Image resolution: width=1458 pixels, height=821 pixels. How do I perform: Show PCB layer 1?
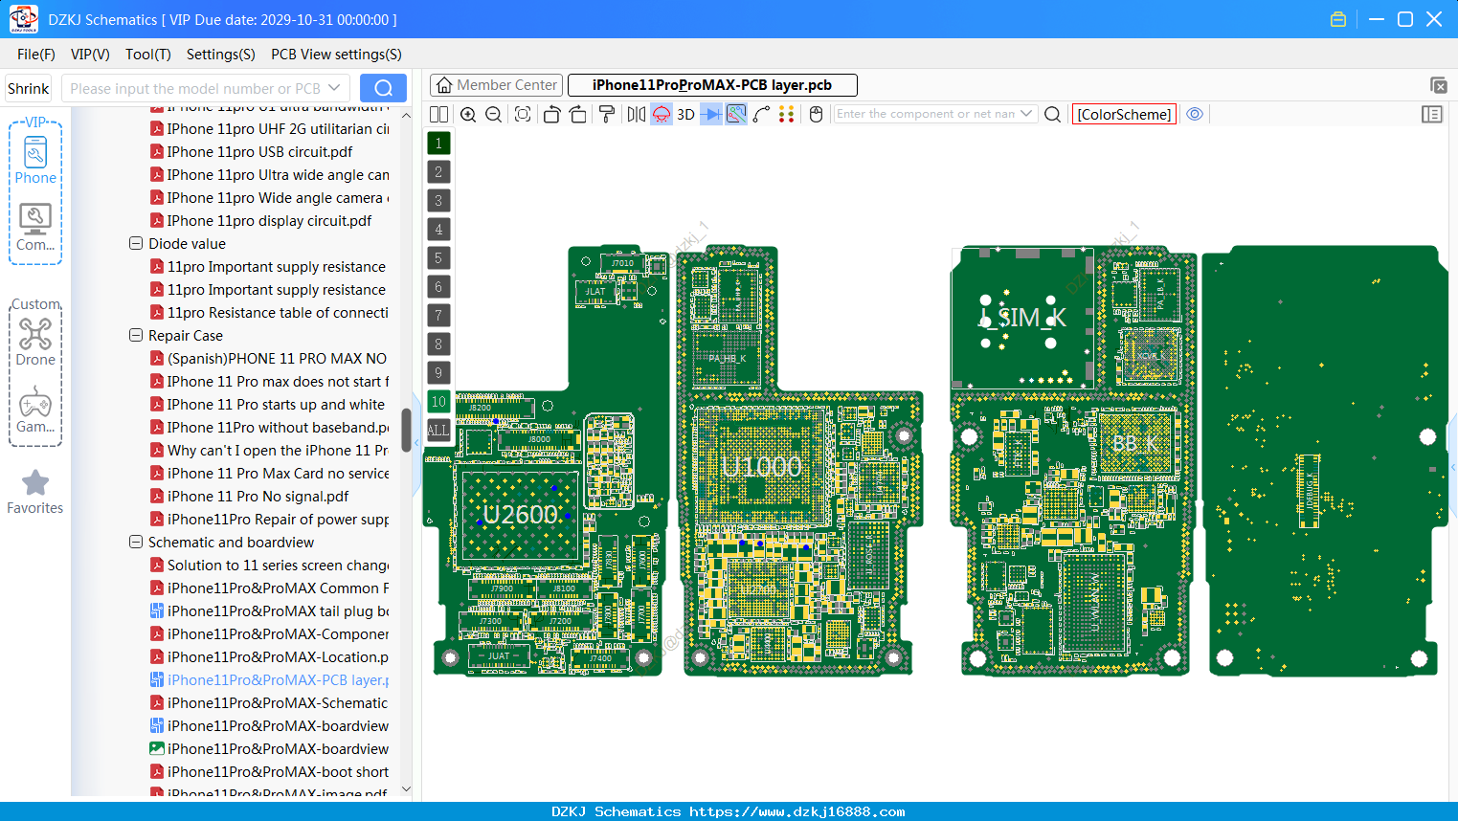(438, 143)
